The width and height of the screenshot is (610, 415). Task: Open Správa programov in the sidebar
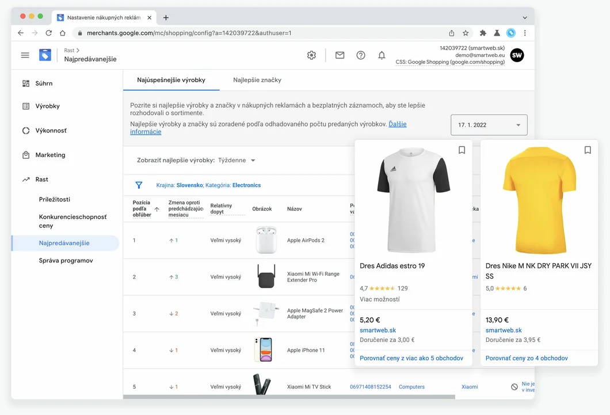(66, 261)
